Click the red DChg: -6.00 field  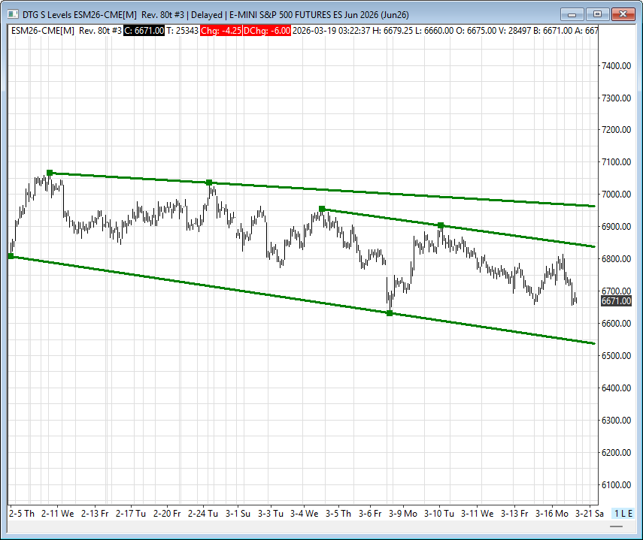tap(266, 30)
